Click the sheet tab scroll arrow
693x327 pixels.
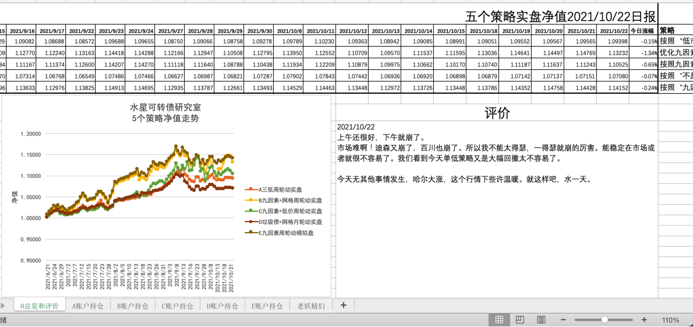coord(3,305)
